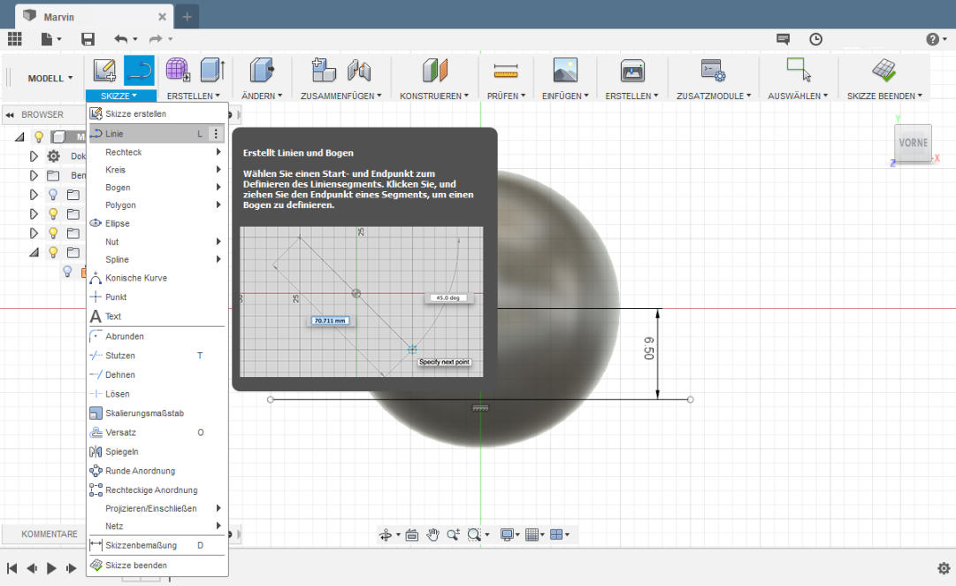This screenshot has height=586, width=956.
Task: Select the Linie tool toolbar icon
Action: [139, 70]
